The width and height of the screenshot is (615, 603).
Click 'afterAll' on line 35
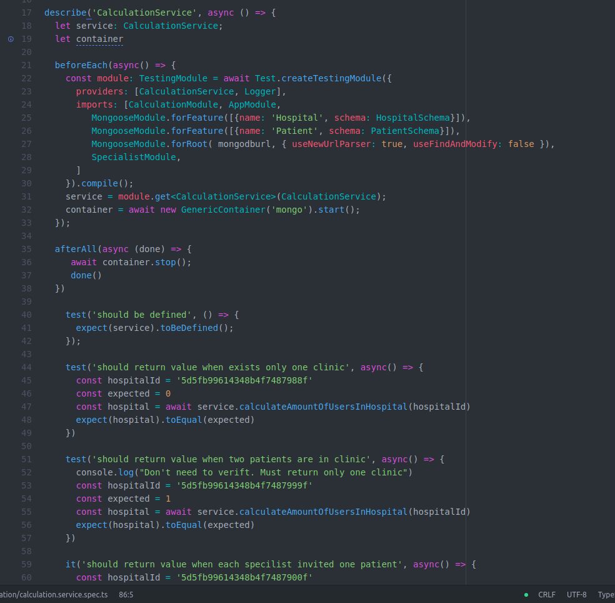[x=76, y=249]
